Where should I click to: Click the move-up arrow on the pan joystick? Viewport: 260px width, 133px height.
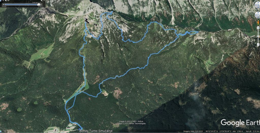coord(258,13)
